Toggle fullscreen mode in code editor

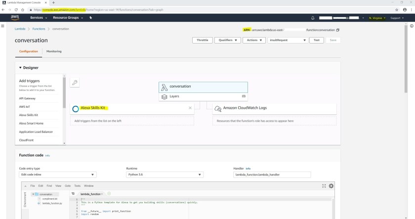click(324, 186)
